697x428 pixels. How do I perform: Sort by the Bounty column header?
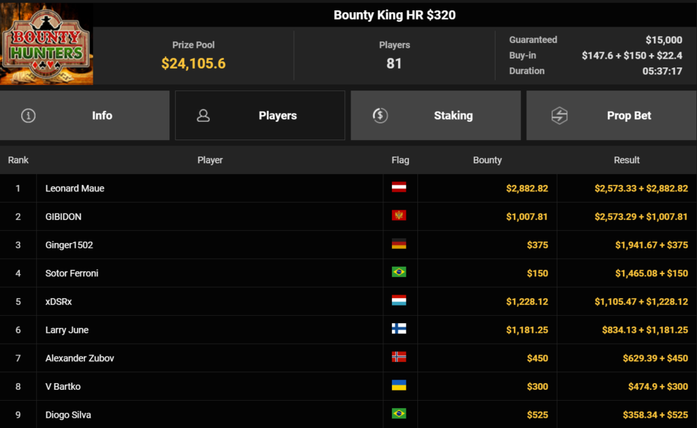pyautogui.click(x=487, y=160)
